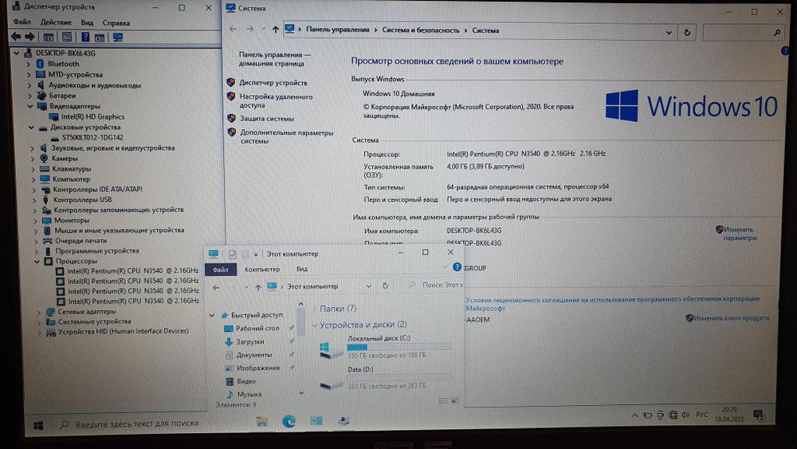The height and width of the screenshot is (449, 797).
Task: Open notification center icon
Action: pos(759,415)
